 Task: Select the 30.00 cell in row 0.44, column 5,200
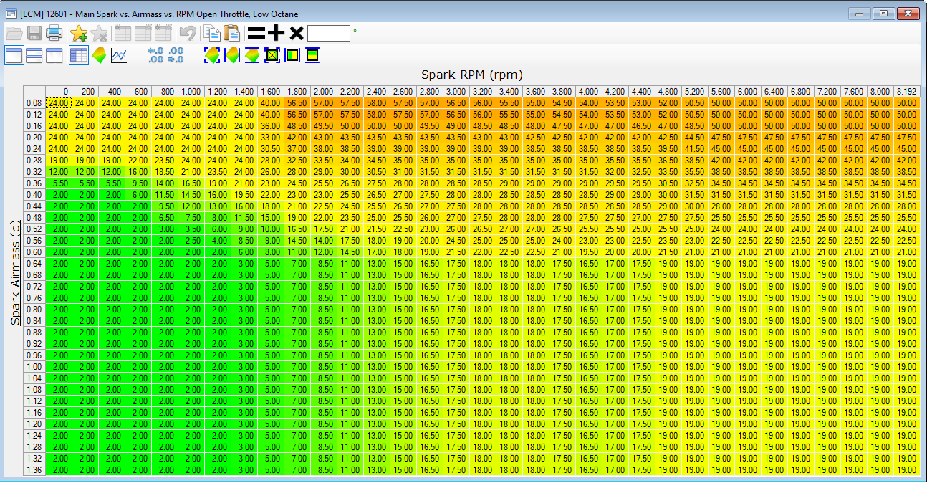(x=694, y=206)
